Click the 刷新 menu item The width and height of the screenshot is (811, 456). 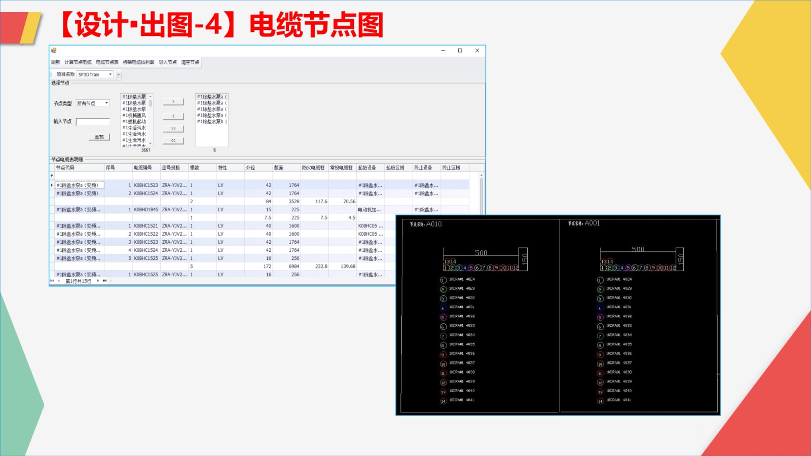click(55, 62)
